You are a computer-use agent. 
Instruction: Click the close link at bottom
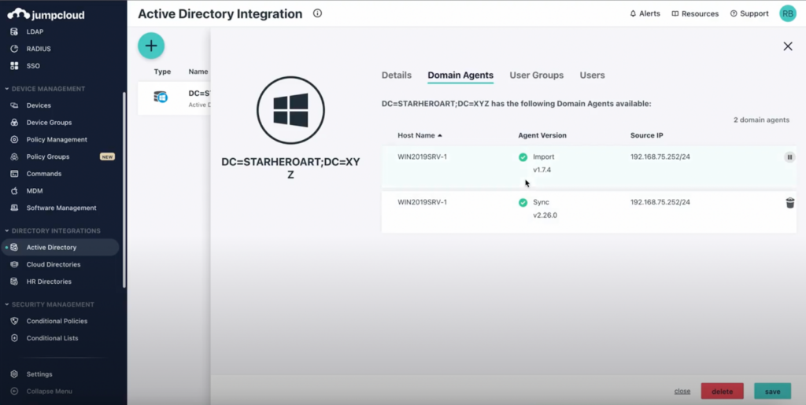click(x=682, y=392)
